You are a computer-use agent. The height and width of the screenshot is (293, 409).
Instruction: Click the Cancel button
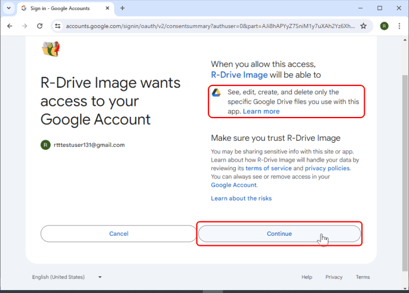click(119, 234)
